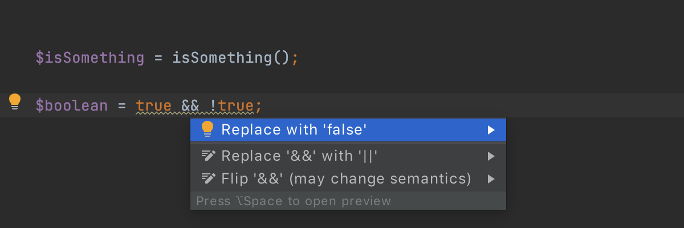Image resolution: width=684 pixels, height=228 pixels.
Task: Click the equals sign after $boolean
Action: point(121,106)
